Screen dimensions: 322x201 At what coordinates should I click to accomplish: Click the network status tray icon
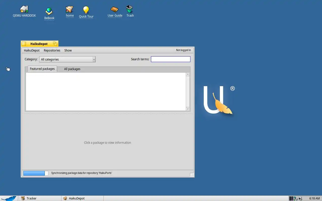296,198
